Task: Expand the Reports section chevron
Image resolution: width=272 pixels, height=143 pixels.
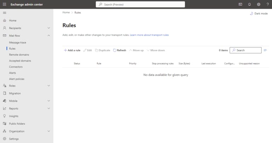Action: click(49, 108)
